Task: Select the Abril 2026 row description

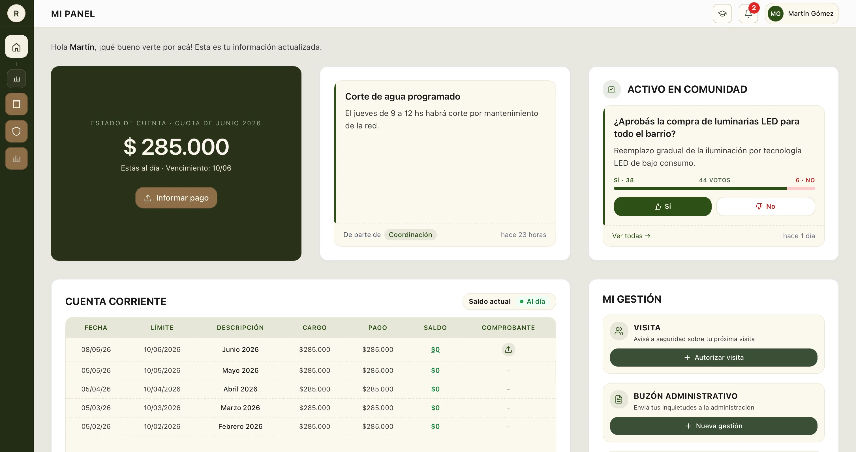Action: click(240, 389)
